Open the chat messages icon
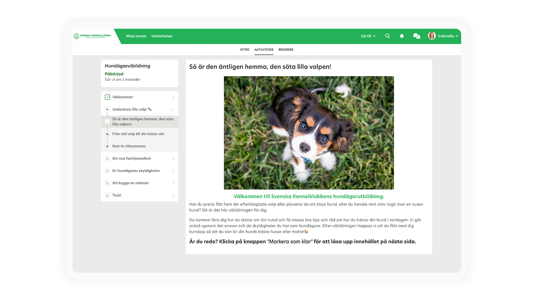The height and width of the screenshot is (301, 535). [x=417, y=36]
